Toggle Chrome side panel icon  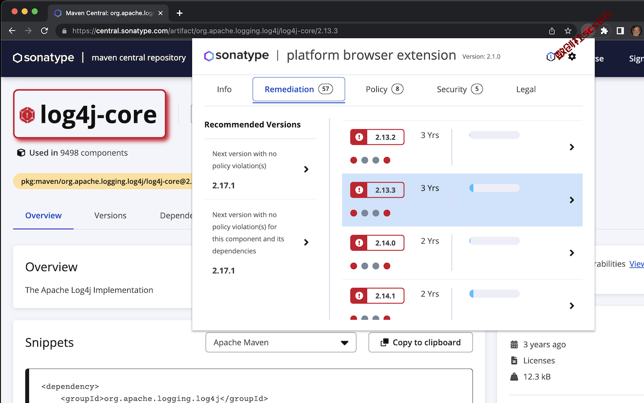click(620, 31)
